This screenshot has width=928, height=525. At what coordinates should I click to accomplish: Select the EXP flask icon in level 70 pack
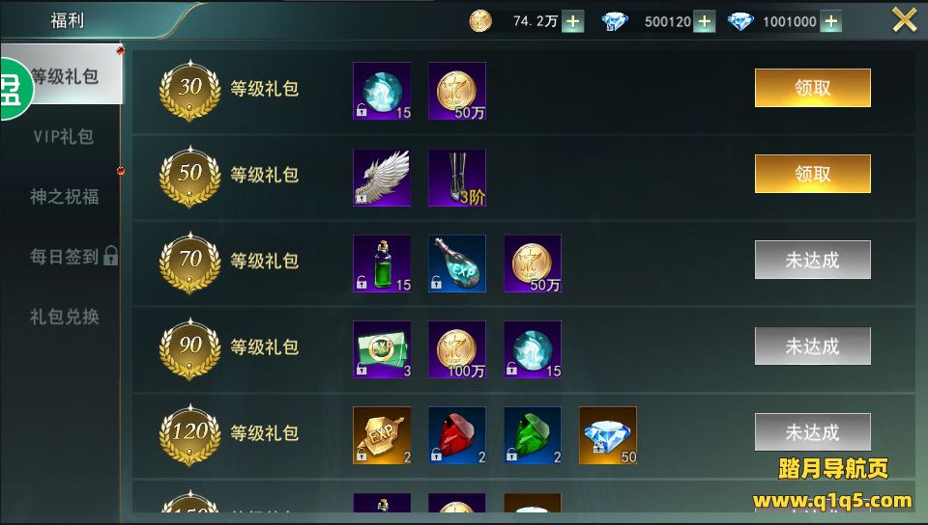(x=457, y=263)
